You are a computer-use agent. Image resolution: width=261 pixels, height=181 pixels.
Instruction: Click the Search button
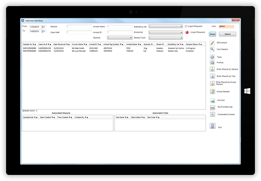click(227, 34)
